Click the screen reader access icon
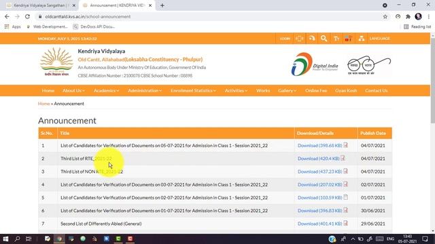The image size is (435, 244). tap(312, 39)
